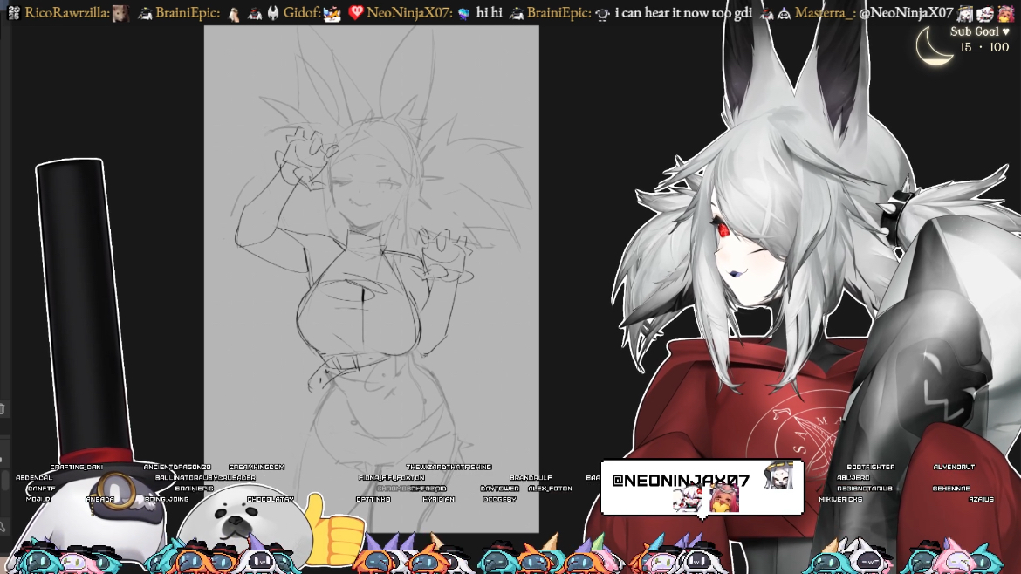The image size is (1021, 574).
Task: Click viewer name 'CHOCOLATAY'
Action: coord(271,499)
